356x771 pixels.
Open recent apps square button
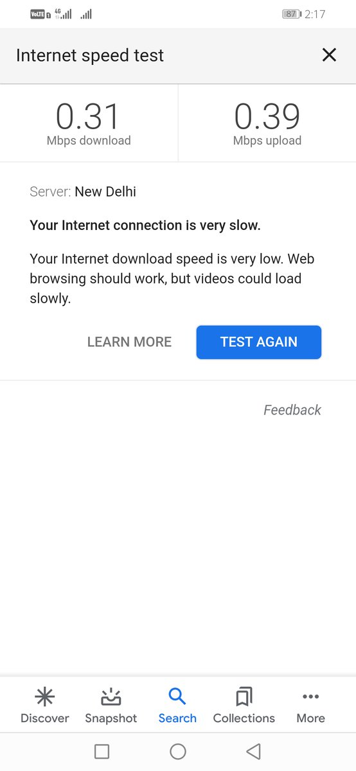coord(102,751)
